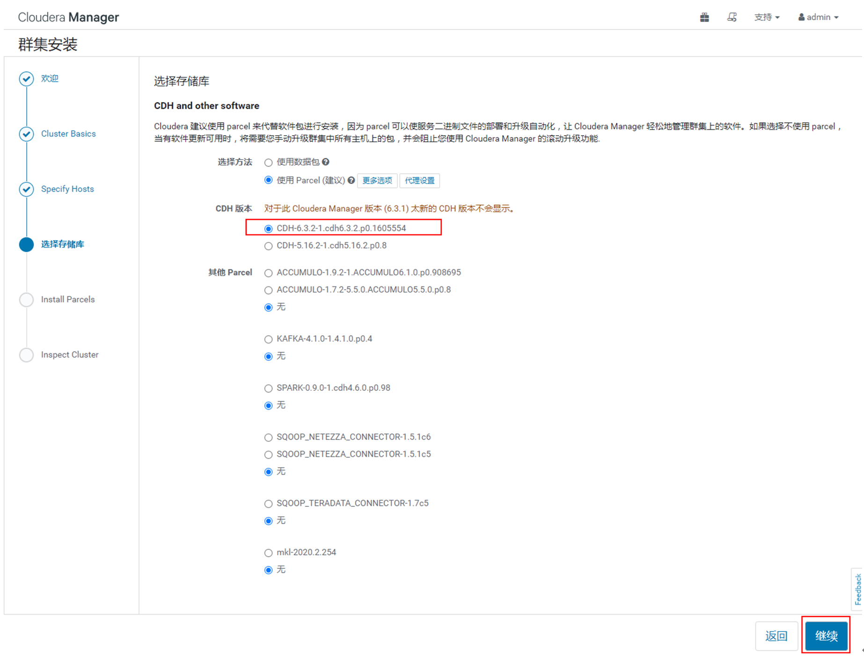Click the Specify Hosts step checkmark icon

coord(26,189)
